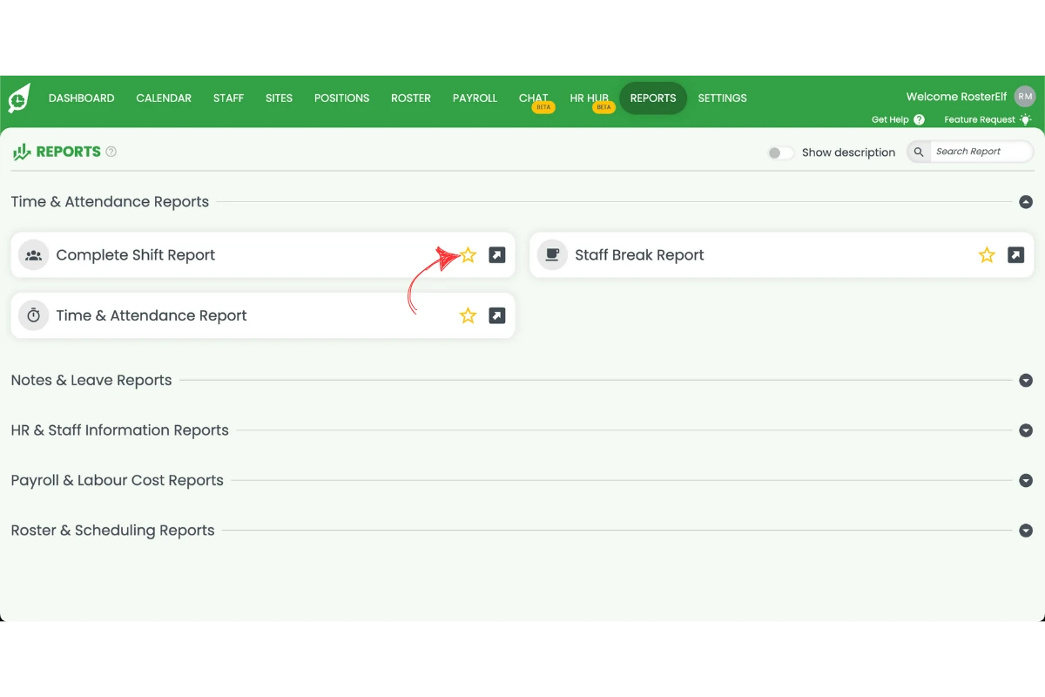Expand the Payroll & Labour Cost Reports section
Screen dimensions: 1045x697
point(1026,481)
